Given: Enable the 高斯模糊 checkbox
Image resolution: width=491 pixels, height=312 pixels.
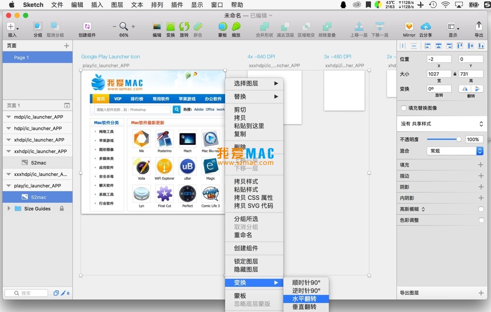Looking at the screenshot, I should point(481,209).
